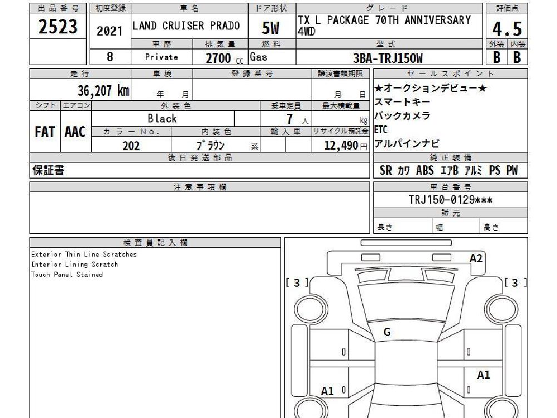This screenshot has height=418, width=557.
Task: Click the right front tire rating [3]
Action: 515,283
